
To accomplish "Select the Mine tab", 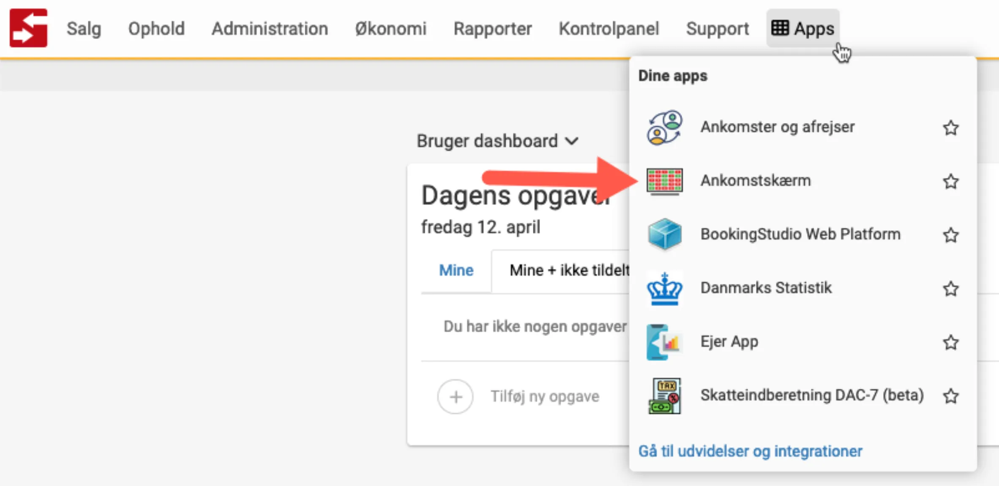I will [456, 270].
